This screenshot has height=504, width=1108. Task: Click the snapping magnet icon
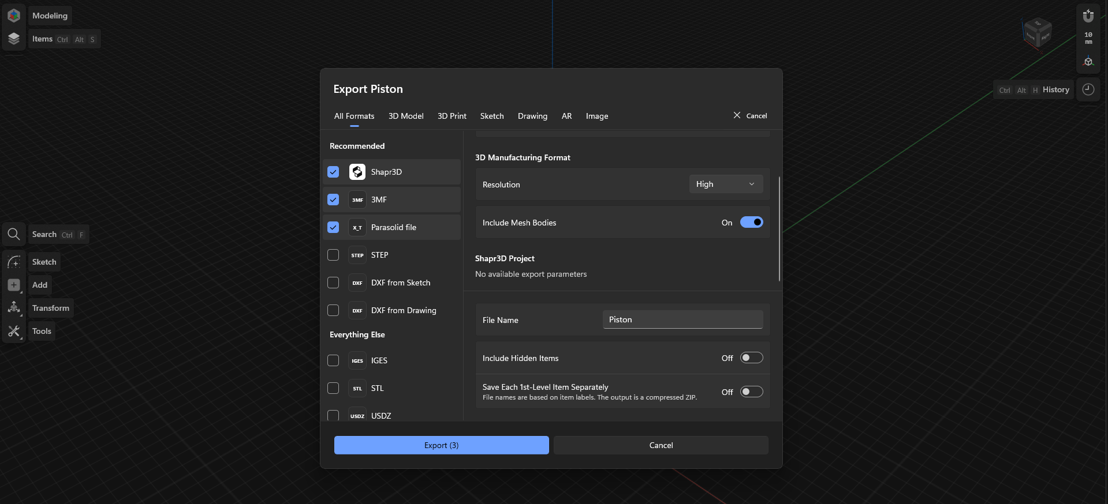[1088, 16]
